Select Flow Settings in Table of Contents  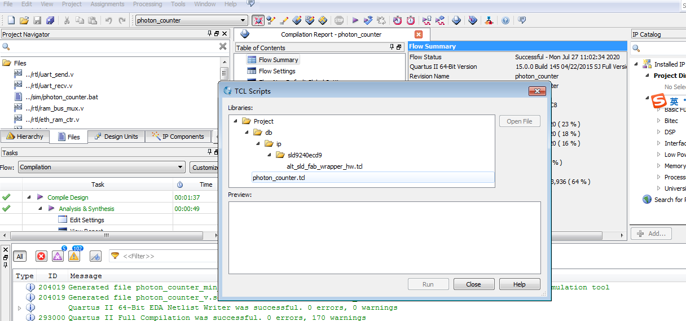[276, 71]
